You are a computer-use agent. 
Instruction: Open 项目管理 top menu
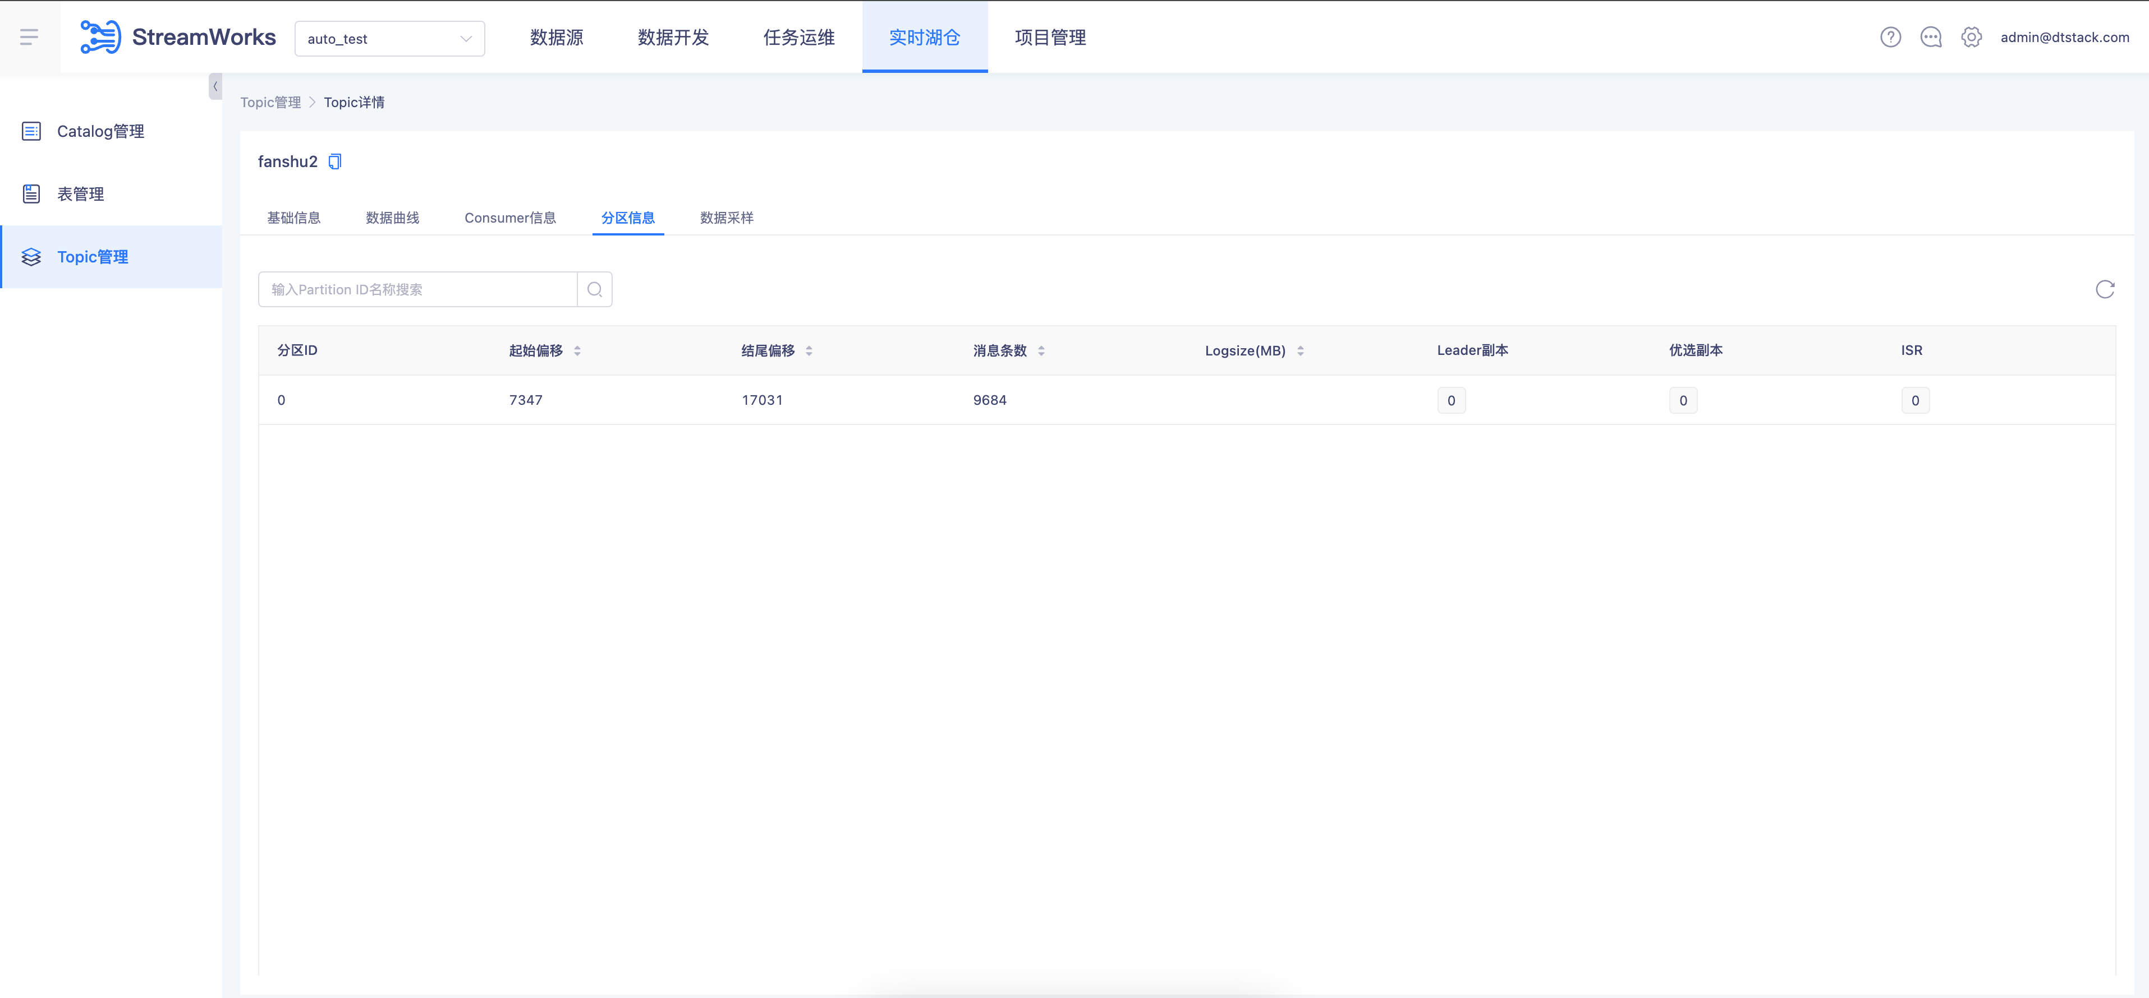click(1050, 38)
